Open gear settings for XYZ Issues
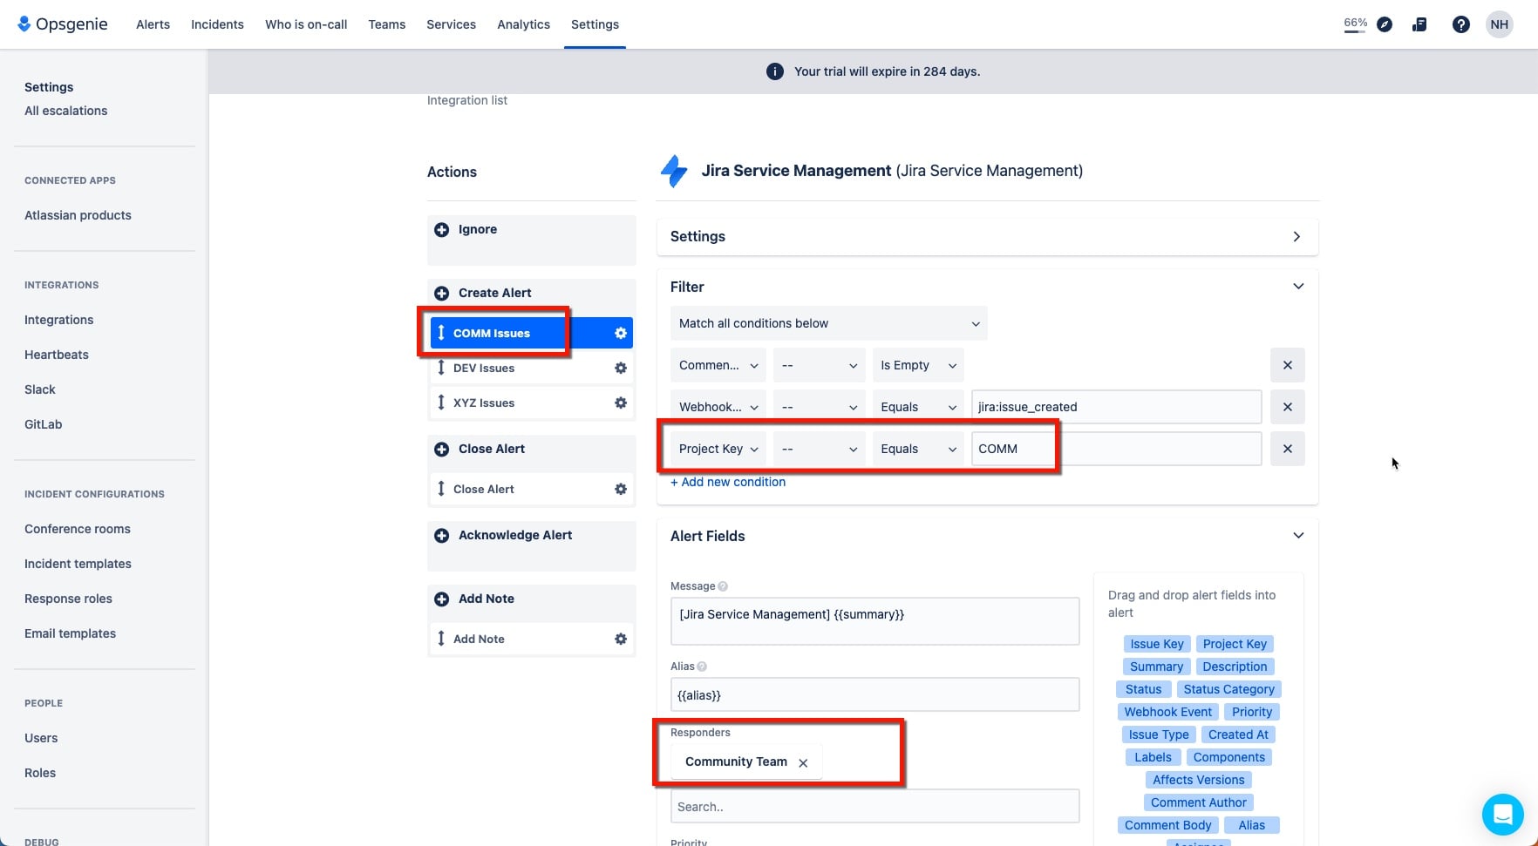 (621, 403)
